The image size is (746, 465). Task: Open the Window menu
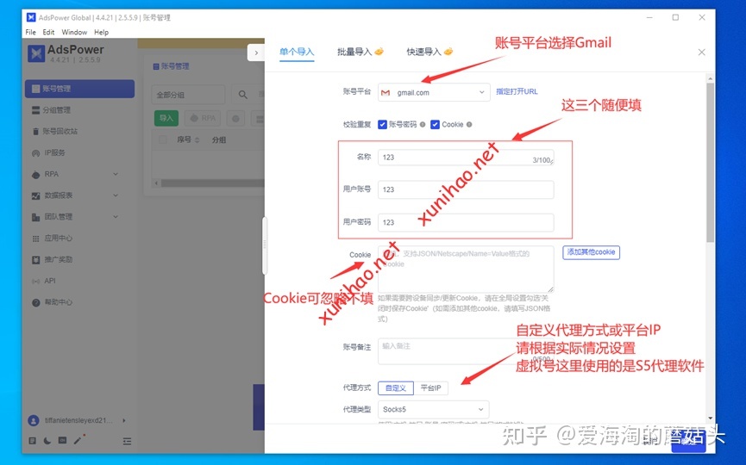pyautogui.click(x=74, y=32)
